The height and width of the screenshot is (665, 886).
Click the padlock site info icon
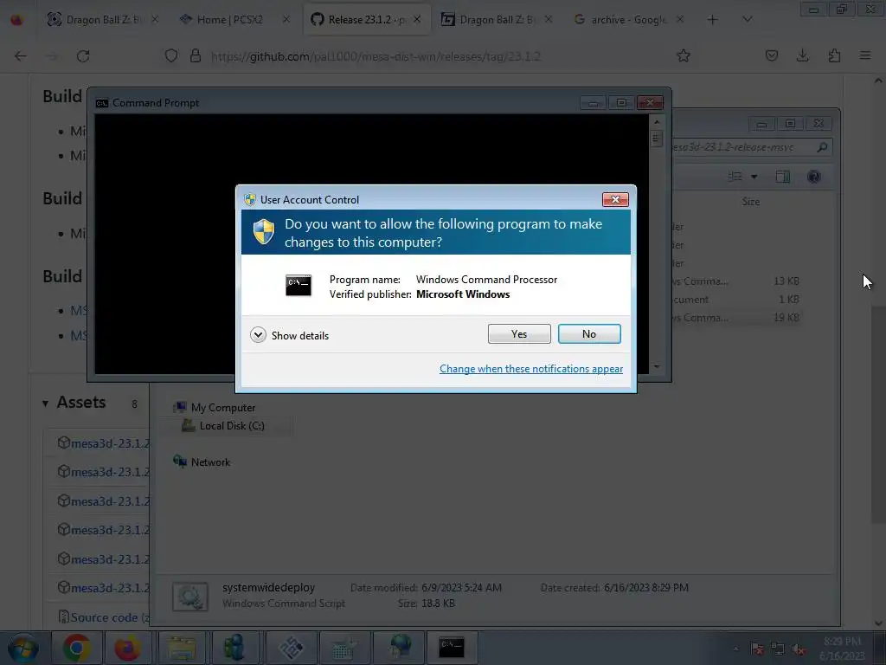(x=196, y=56)
